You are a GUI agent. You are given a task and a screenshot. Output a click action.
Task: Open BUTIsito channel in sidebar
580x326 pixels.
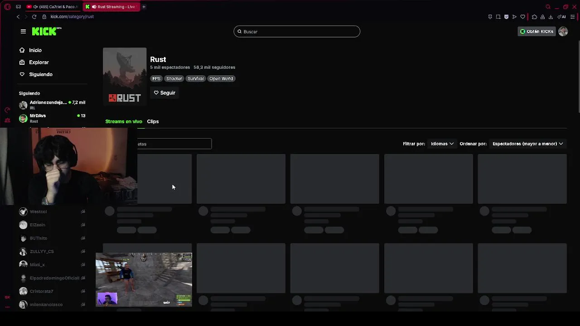52,238
